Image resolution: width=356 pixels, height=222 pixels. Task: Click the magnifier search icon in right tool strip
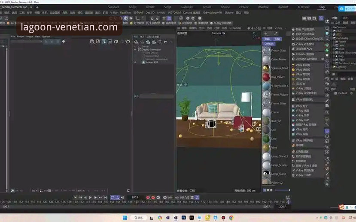tap(327, 112)
